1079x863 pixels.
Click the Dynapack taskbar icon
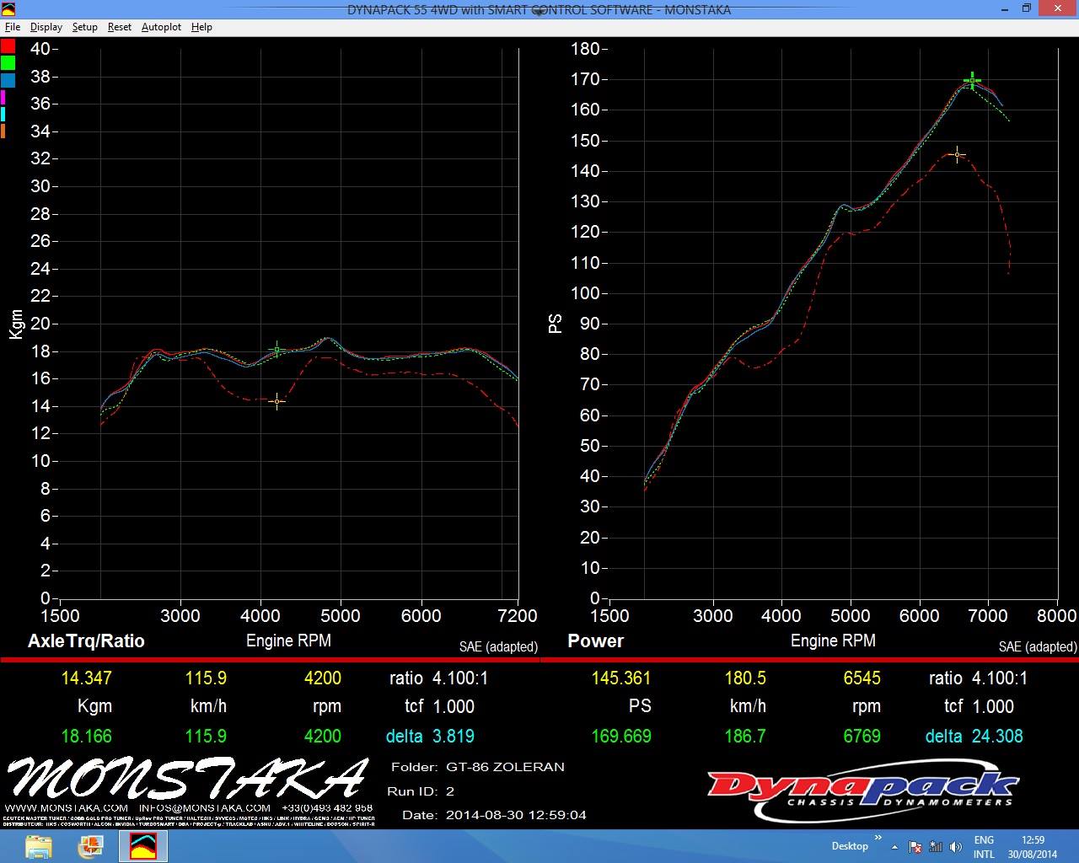click(x=142, y=846)
